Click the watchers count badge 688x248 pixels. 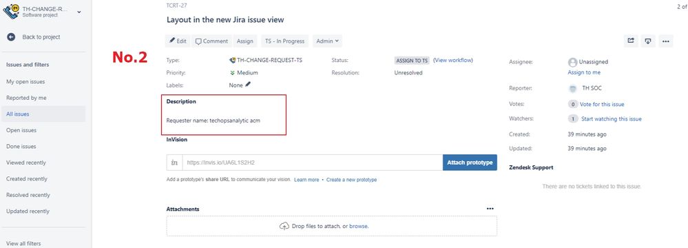[x=572, y=119]
